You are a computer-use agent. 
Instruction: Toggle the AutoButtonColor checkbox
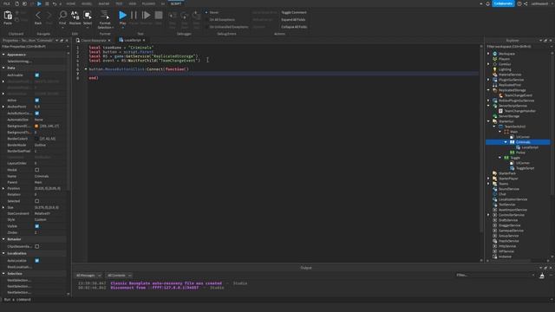point(37,114)
